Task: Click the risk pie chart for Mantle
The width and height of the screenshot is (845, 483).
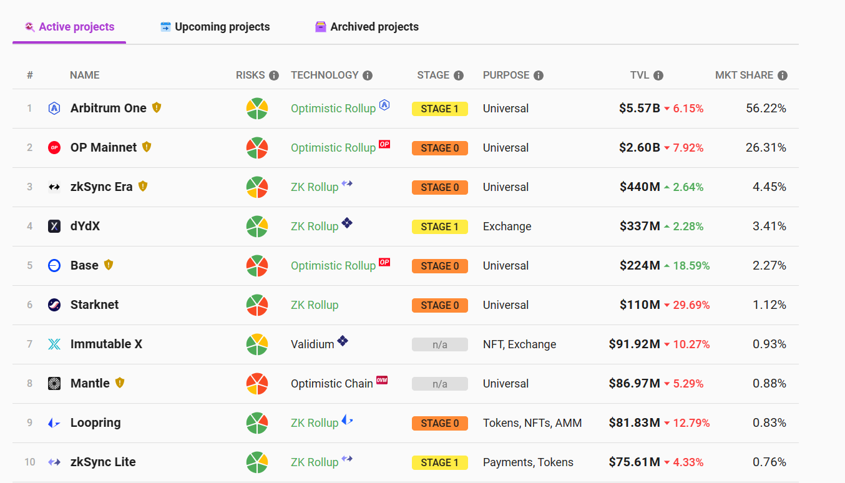Action: 257,384
